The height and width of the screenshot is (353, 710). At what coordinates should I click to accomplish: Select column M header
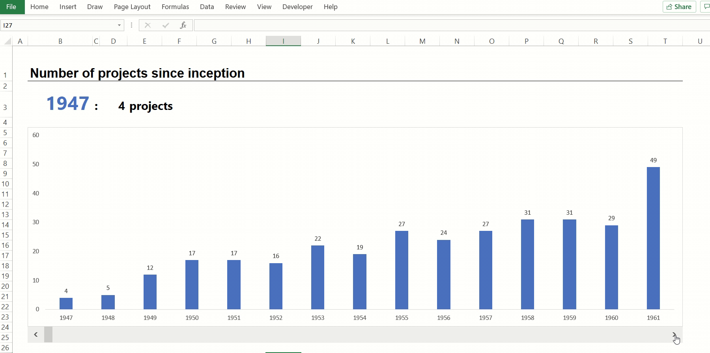(422, 41)
